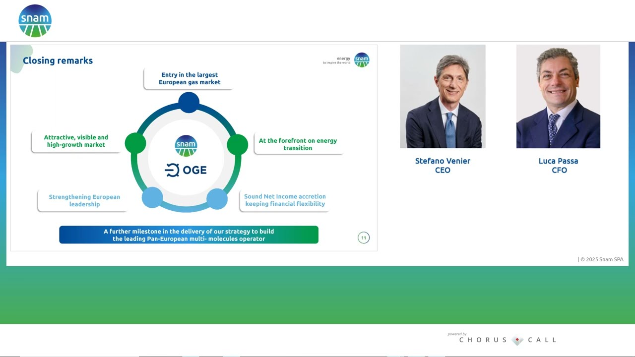635x357 pixels.
Task: Click the "Closing remarks" slide title
Action: point(58,60)
